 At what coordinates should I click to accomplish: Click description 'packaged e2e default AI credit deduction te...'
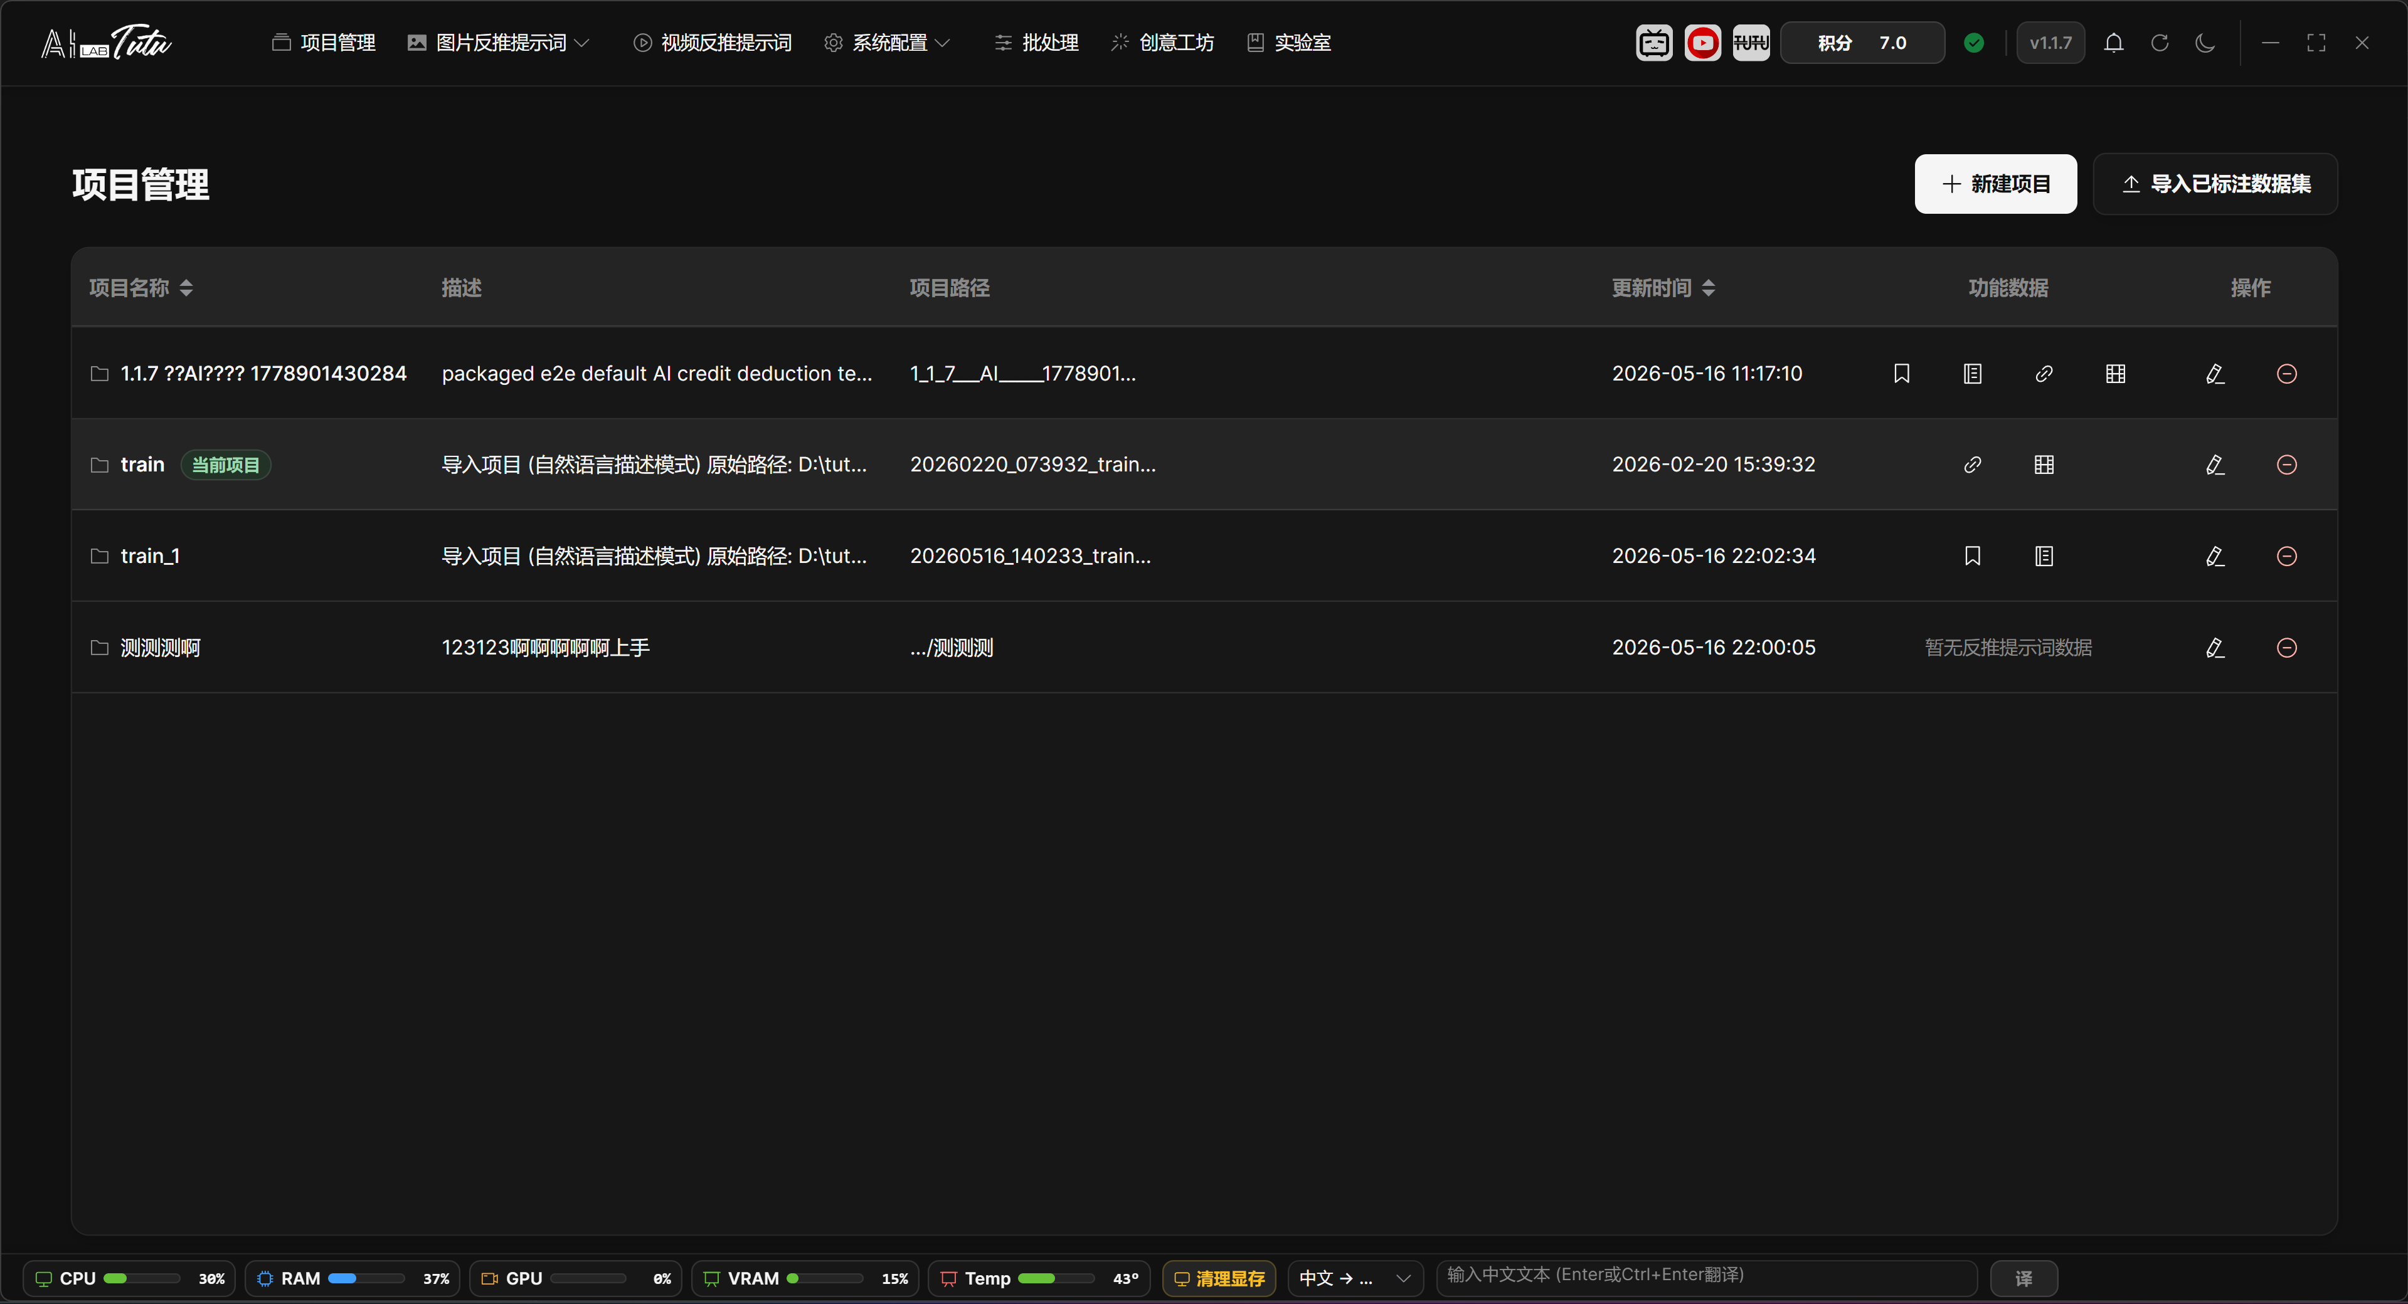pos(656,374)
